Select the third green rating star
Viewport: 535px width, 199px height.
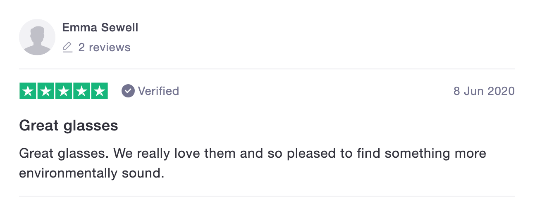tap(64, 91)
